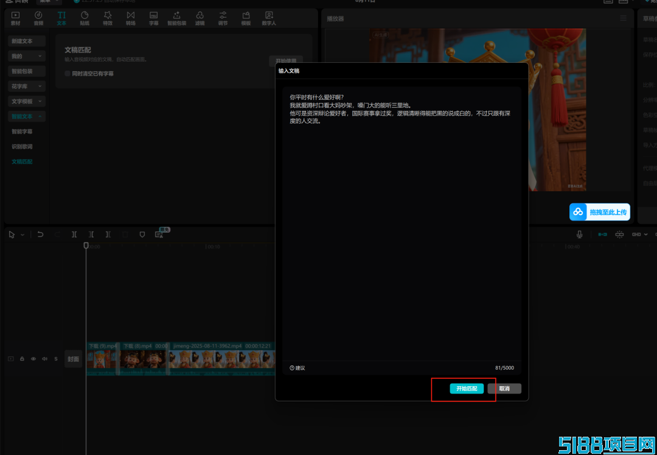Open the 音频 audio tab

(x=38, y=19)
